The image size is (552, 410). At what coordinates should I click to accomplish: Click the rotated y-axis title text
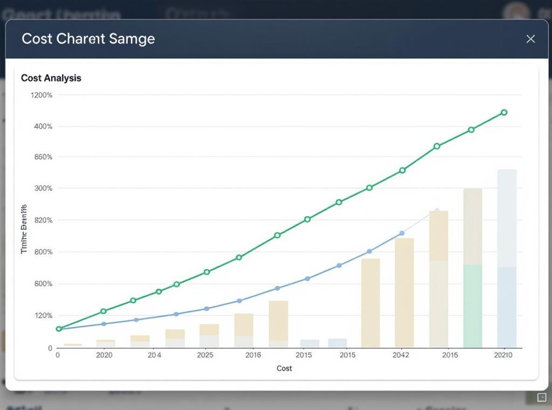click(x=24, y=229)
